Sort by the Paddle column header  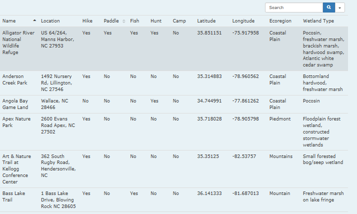pos(111,21)
